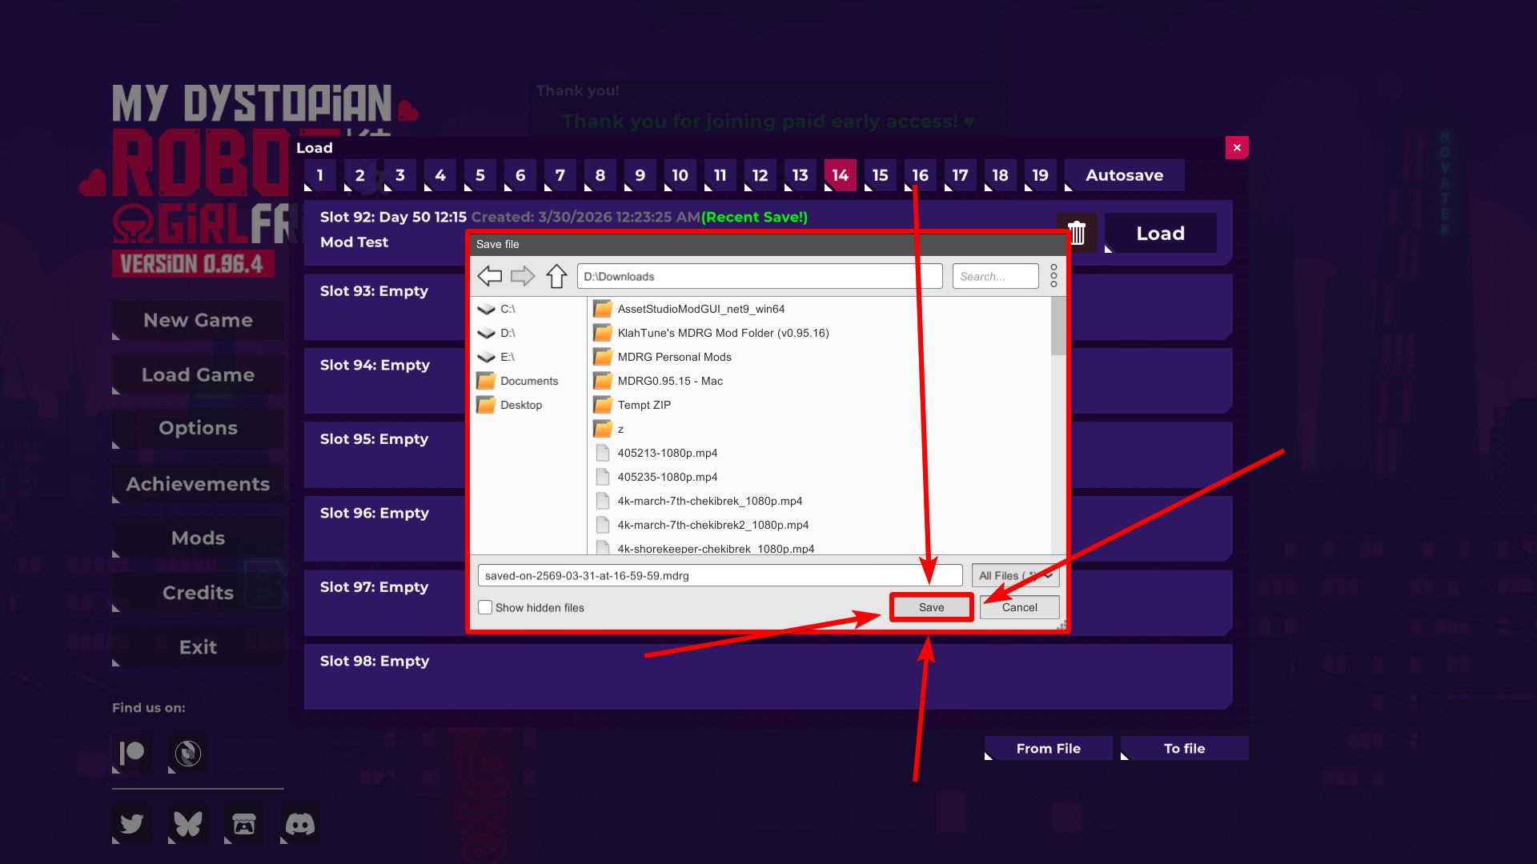The width and height of the screenshot is (1537, 864).
Task: Switch to save page 15 tab
Action: pos(880,175)
